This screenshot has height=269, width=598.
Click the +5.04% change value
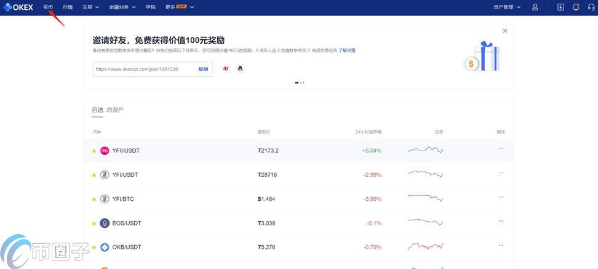tap(372, 150)
